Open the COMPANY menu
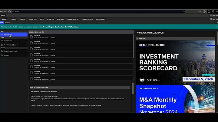Screen dimensions: 218x122 pyautogui.click(x=23, y=19)
